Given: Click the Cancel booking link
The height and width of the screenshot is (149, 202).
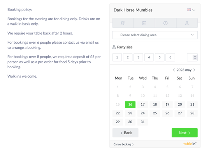Looking at the screenshot, I should pos(123,144).
